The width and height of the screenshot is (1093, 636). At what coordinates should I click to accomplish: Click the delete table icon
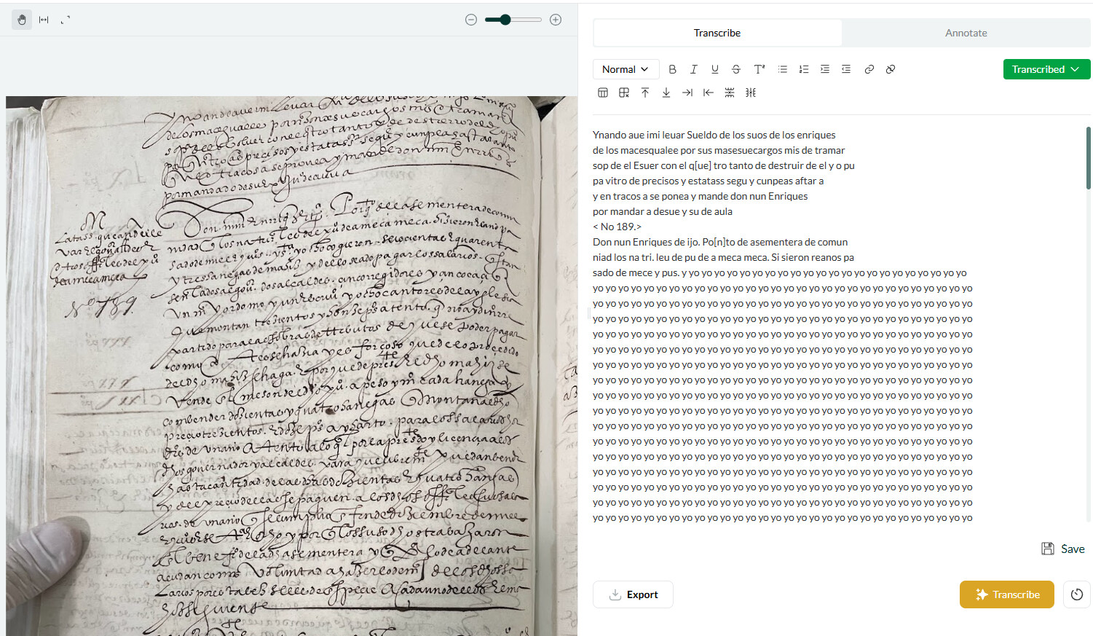coord(624,93)
